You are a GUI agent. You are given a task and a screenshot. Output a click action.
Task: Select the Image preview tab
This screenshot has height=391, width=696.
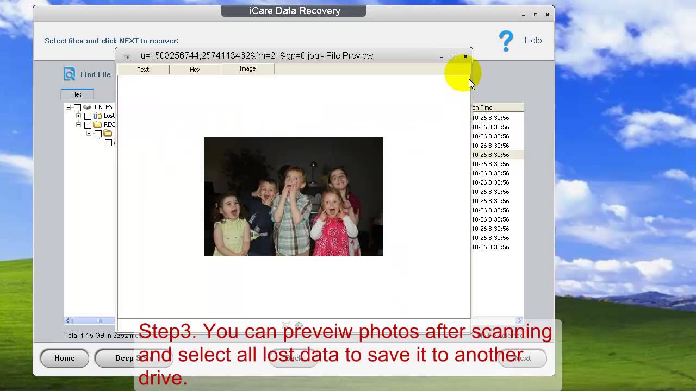pyautogui.click(x=247, y=69)
